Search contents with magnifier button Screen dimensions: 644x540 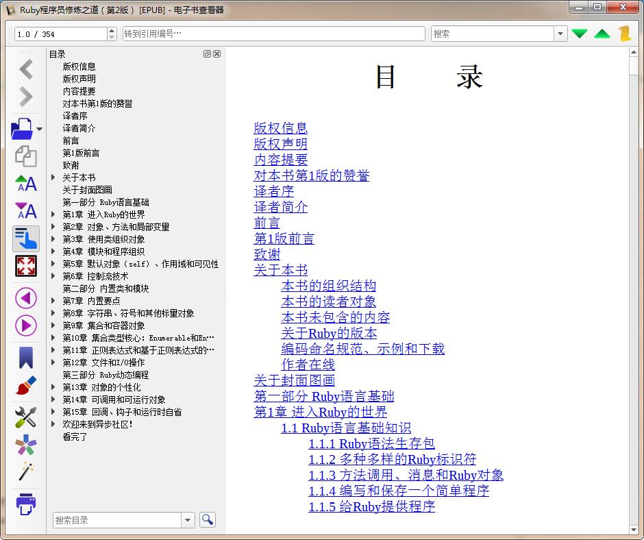(208, 520)
